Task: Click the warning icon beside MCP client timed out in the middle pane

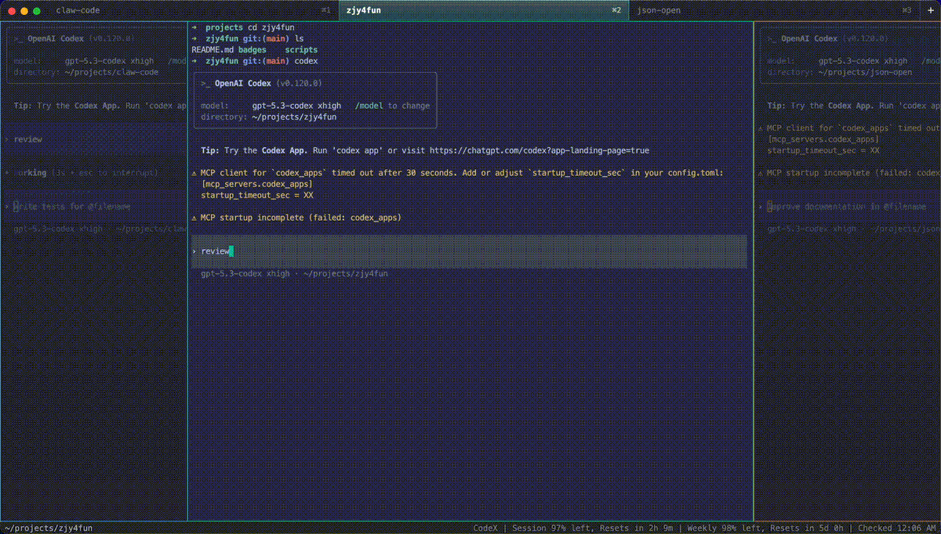Action: pyautogui.click(x=194, y=172)
